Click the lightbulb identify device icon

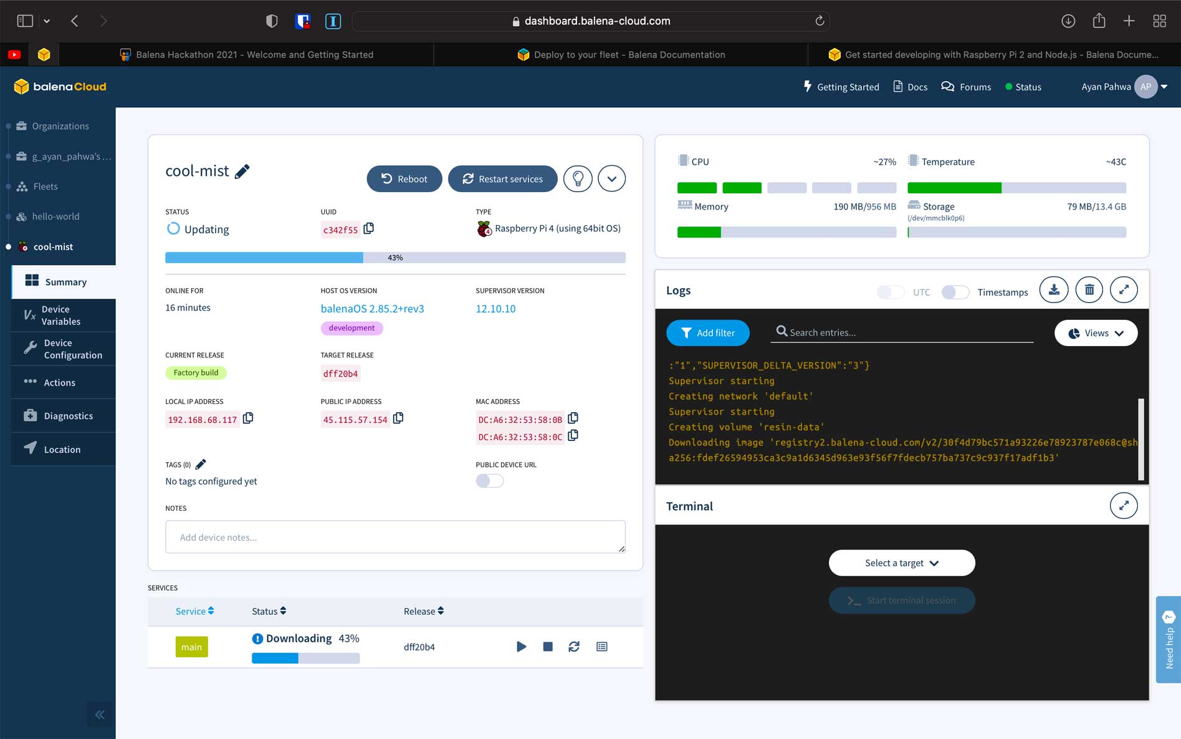(x=578, y=179)
